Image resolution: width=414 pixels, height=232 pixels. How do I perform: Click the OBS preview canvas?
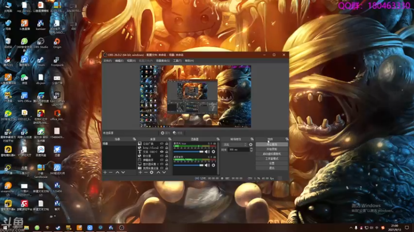tap(196, 96)
